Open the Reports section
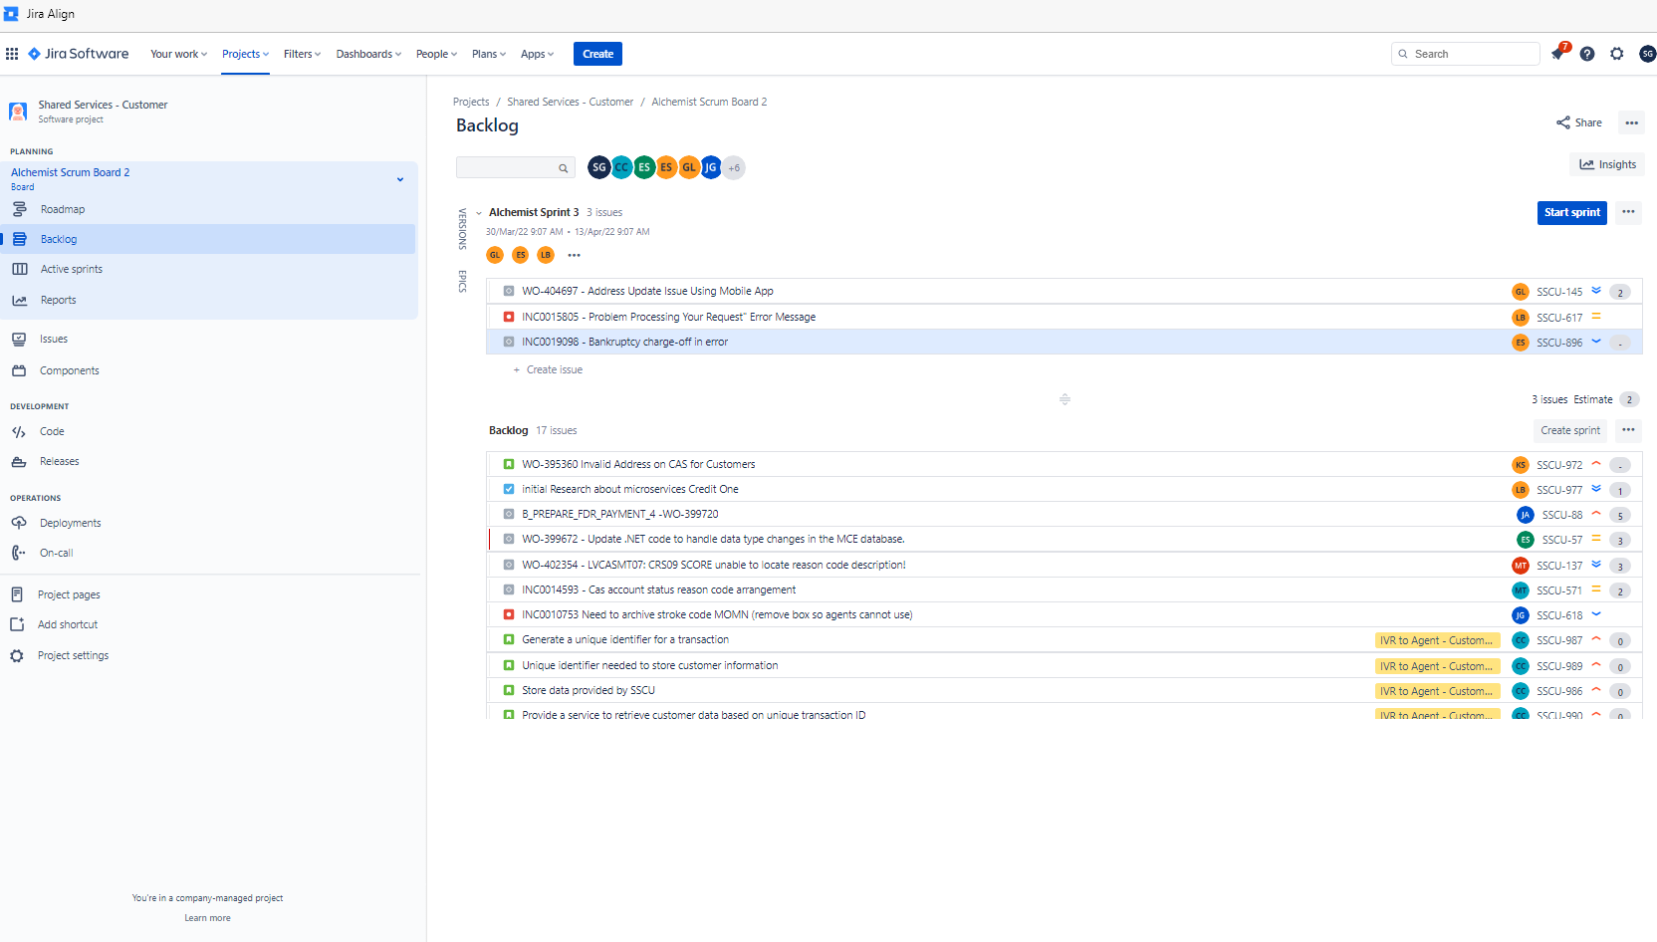 click(x=58, y=300)
